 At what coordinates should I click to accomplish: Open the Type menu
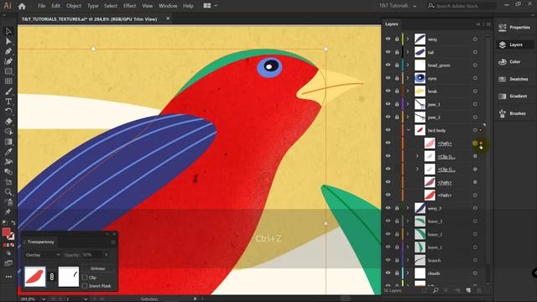click(92, 6)
